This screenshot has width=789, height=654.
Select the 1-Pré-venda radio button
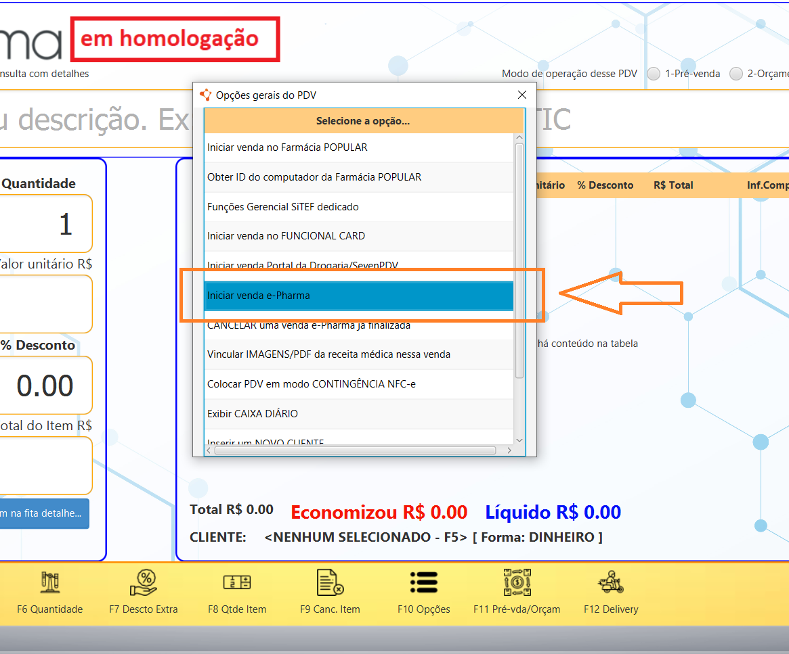point(654,74)
